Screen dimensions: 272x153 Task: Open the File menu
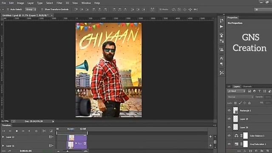[x=4, y=3]
